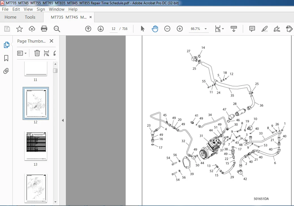This screenshot has width=294, height=206.
Task: Open the Edit menu
Action: 16,9
